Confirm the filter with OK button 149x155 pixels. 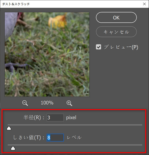click(116, 17)
